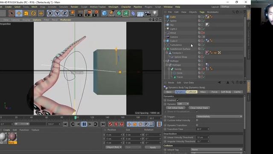Open the Tags menu in Object Manager
Screen dimensions: 273x154
(202, 12)
